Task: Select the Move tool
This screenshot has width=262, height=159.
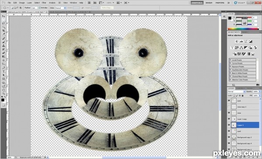Action: click(x=3, y=16)
